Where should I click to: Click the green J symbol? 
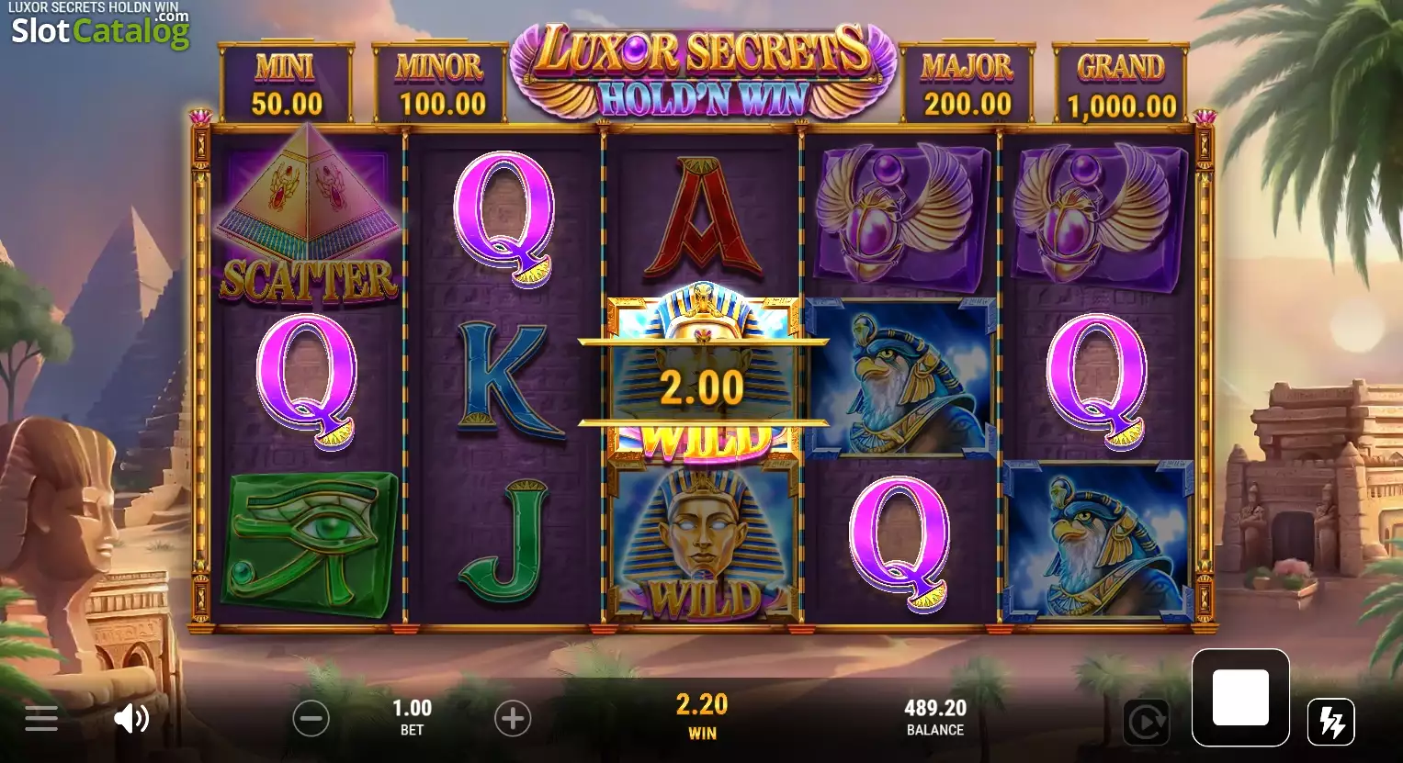503,542
